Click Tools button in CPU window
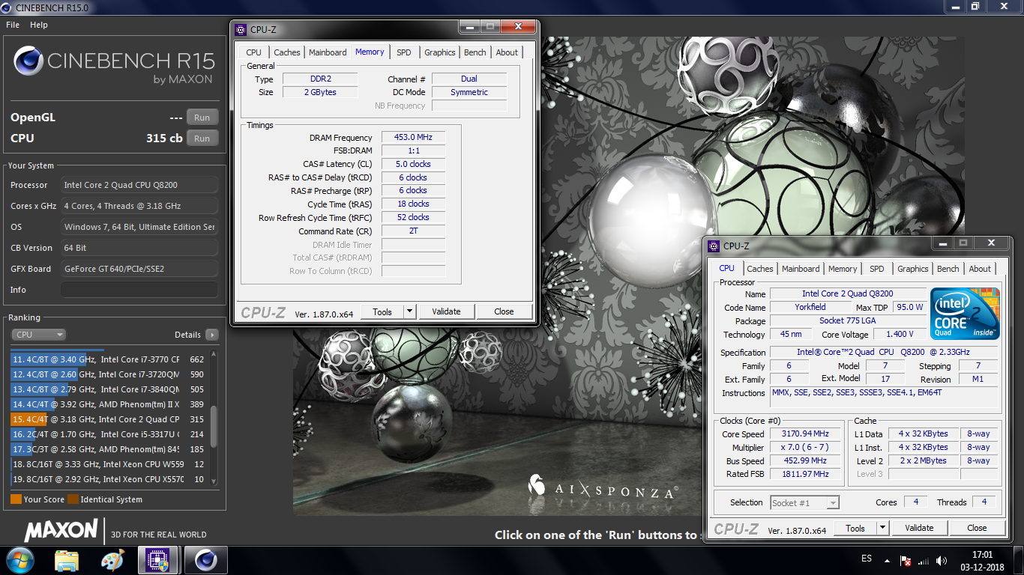Screen dimensions: 1024x575 [x=855, y=528]
